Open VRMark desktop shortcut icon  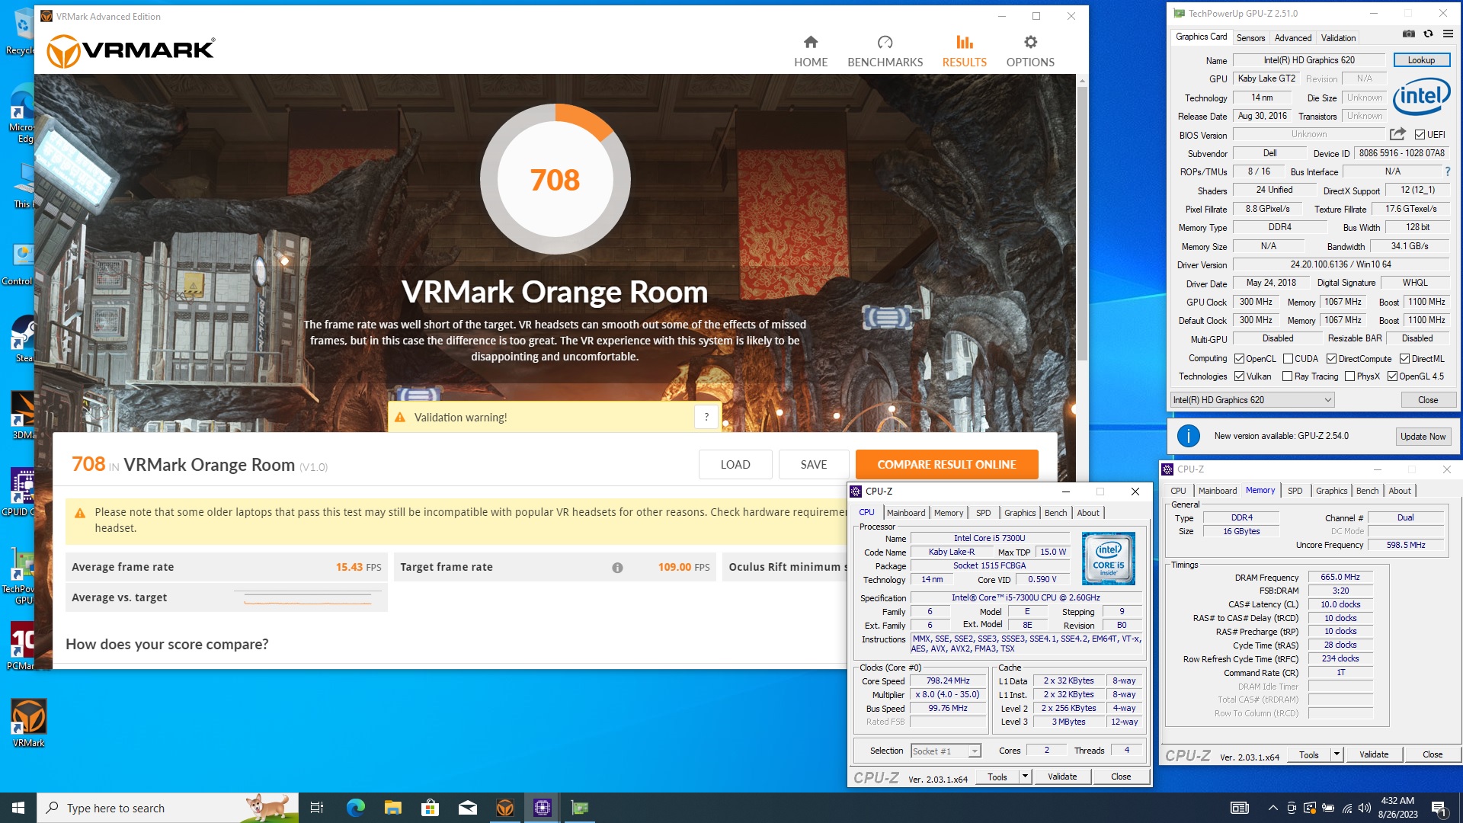29,723
